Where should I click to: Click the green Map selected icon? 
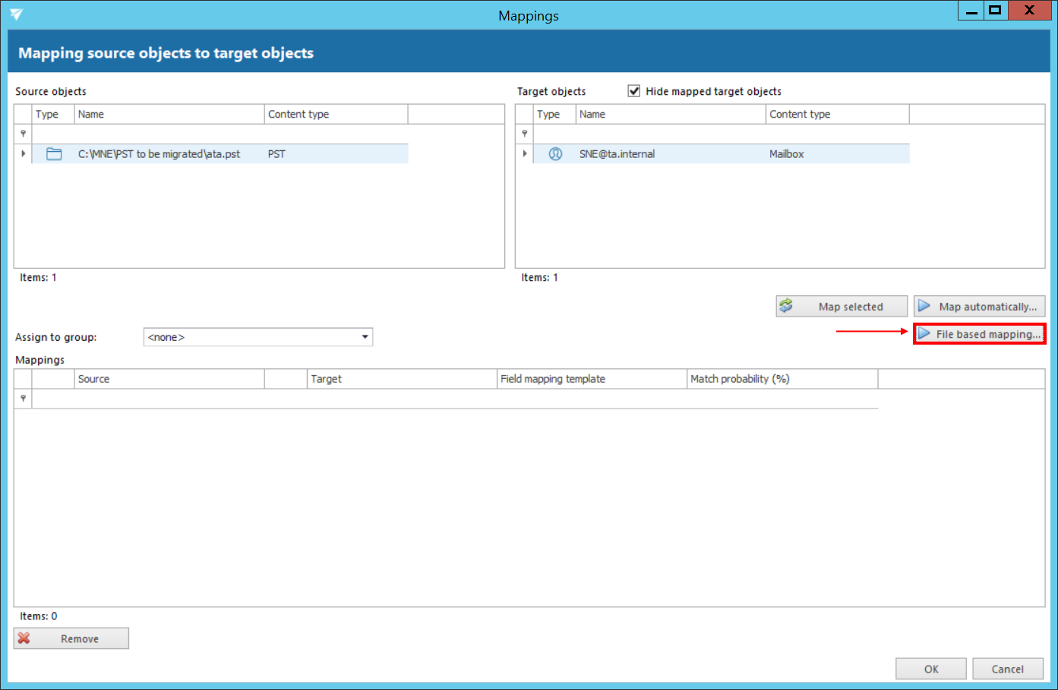point(786,306)
